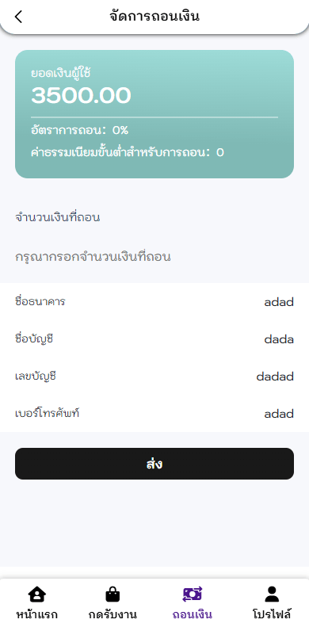Viewport: 309px width, 627px height.
Task: Click the จัดการถอนเงิน page title
Action: pyautogui.click(x=154, y=17)
